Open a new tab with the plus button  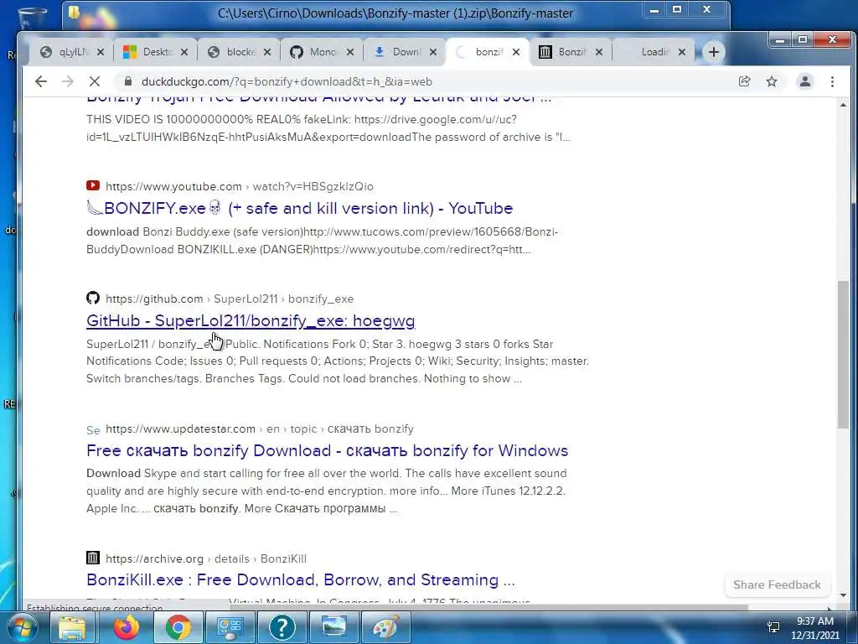coord(714,52)
